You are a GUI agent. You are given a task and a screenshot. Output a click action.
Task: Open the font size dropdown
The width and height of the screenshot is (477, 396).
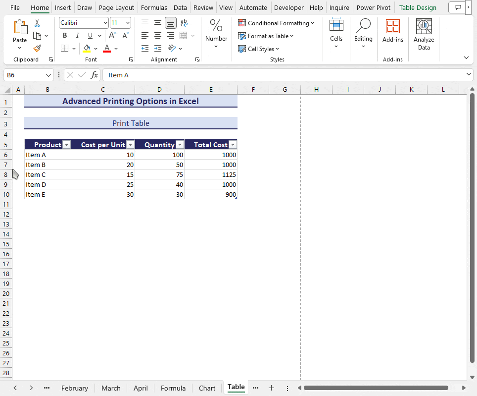127,23
